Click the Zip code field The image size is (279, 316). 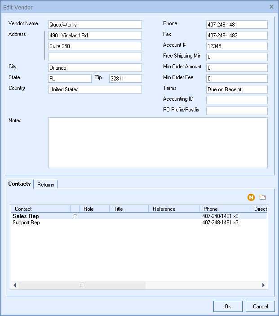[x=125, y=79]
